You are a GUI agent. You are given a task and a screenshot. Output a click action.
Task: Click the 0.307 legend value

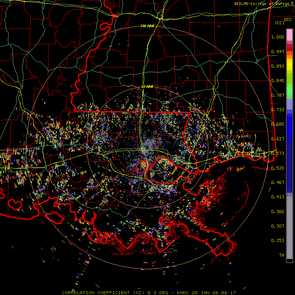[x=278, y=226]
